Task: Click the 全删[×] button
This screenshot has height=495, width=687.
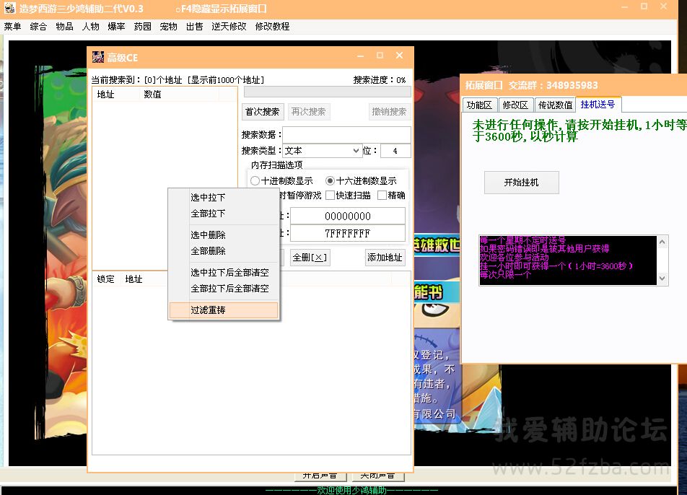Action: coord(310,258)
